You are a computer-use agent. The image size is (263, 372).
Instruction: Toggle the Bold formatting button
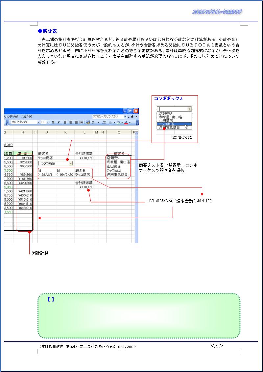[53, 123]
